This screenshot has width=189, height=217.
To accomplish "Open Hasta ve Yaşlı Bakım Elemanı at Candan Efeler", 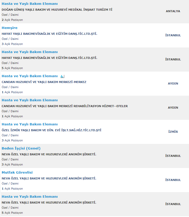I will tap(30, 100).
